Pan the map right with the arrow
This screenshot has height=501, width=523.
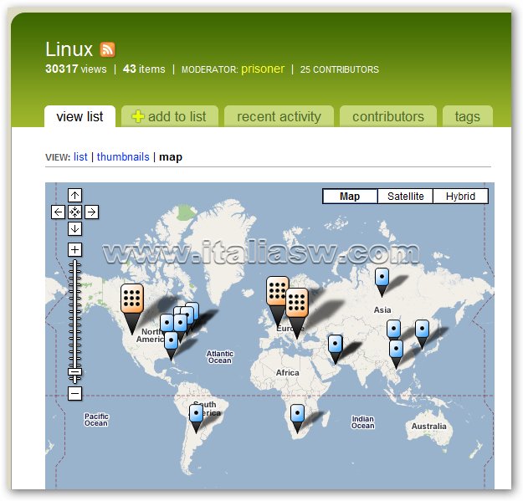92,212
